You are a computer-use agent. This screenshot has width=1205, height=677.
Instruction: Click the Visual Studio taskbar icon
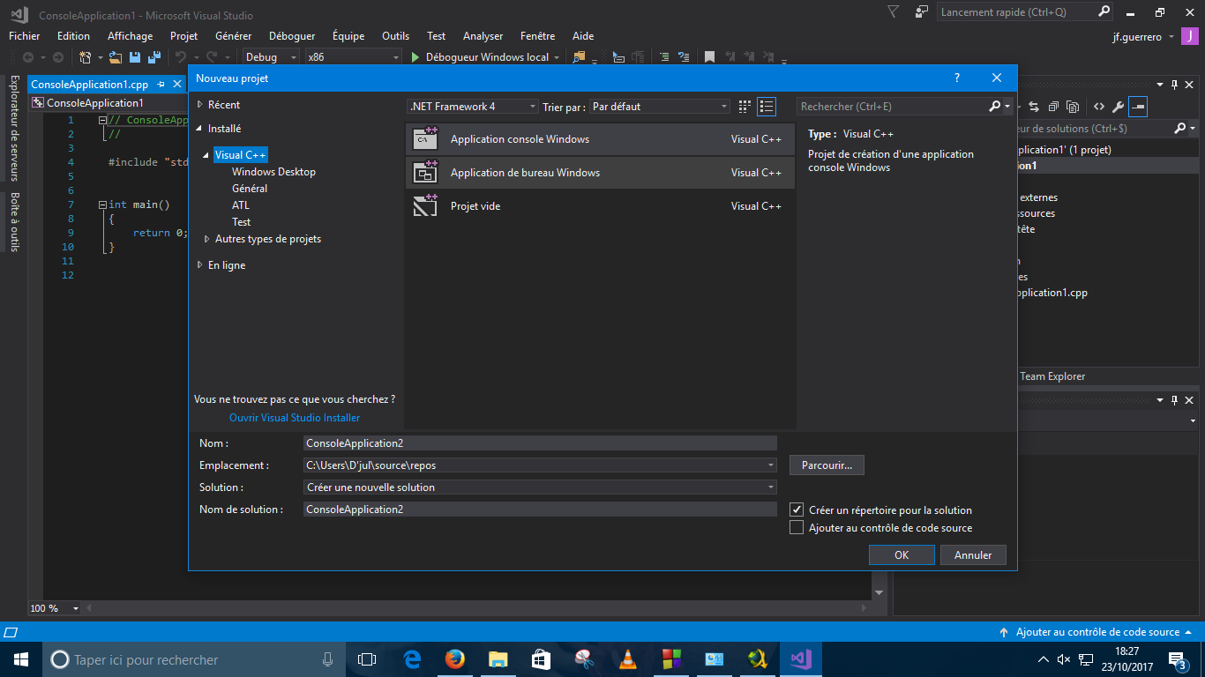(801, 658)
